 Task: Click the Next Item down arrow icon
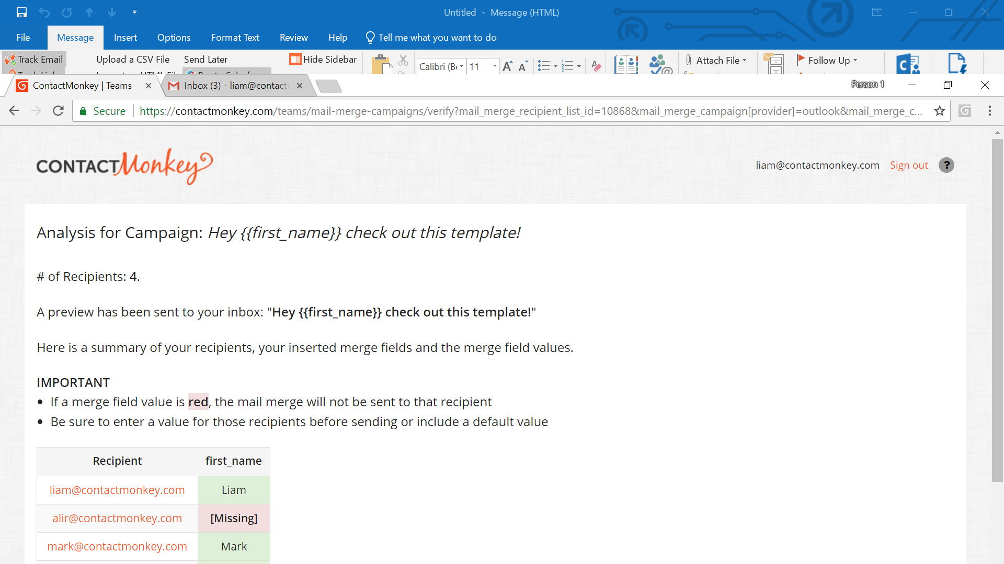112,12
